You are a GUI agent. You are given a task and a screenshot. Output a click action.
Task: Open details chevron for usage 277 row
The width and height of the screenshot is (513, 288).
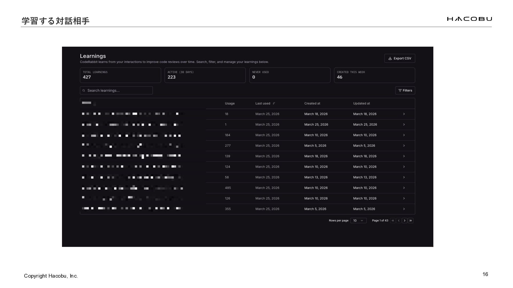coord(404,146)
